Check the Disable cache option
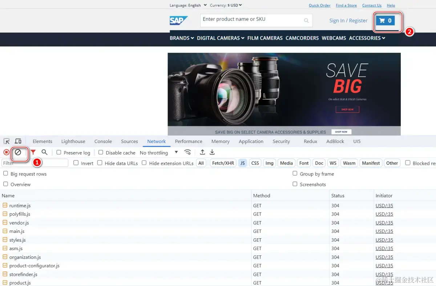 click(x=101, y=152)
